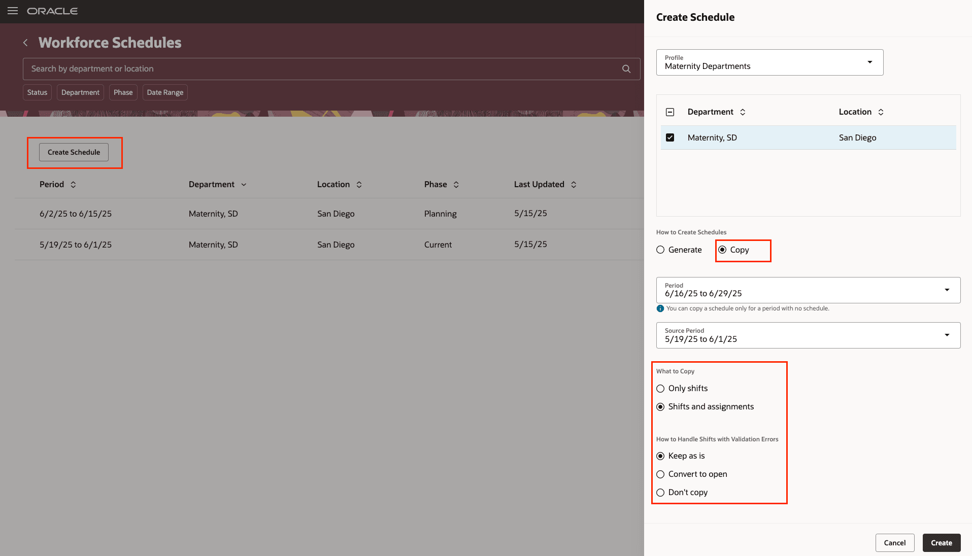Screen dimensions: 972x556
Task: Click the Create button
Action: click(942, 543)
